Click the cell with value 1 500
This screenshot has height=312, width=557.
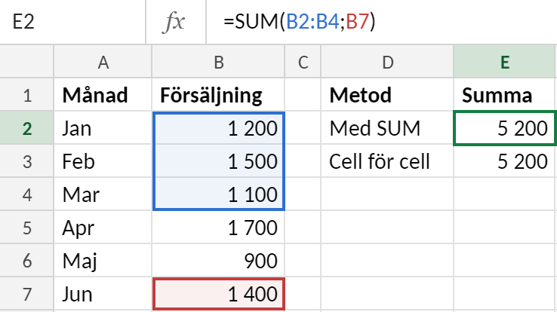pyautogui.click(x=218, y=161)
